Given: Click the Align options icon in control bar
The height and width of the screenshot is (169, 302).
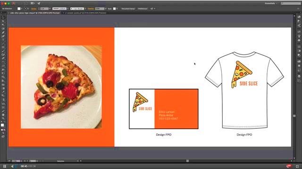Looking at the screenshot, I should (x=152, y=8).
